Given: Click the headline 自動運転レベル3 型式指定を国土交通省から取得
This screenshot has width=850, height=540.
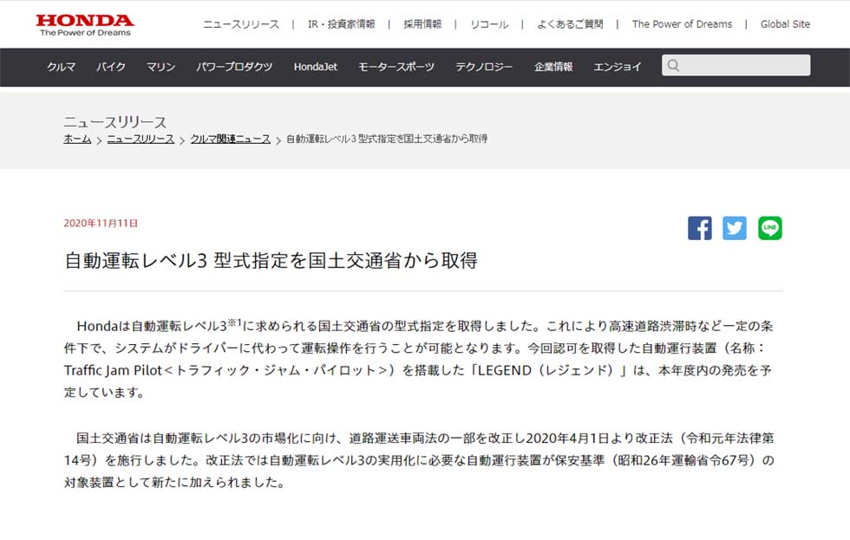Looking at the screenshot, I should 271,261.
